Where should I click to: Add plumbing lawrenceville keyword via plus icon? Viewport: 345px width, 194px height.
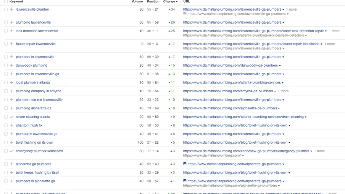click(12, 22)
